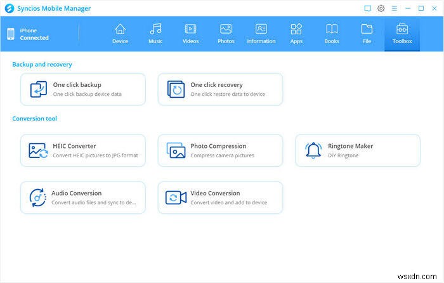This screenshot has height=283, width=444.
Task: Click the One click backup icon
Action: click(39, 89)
